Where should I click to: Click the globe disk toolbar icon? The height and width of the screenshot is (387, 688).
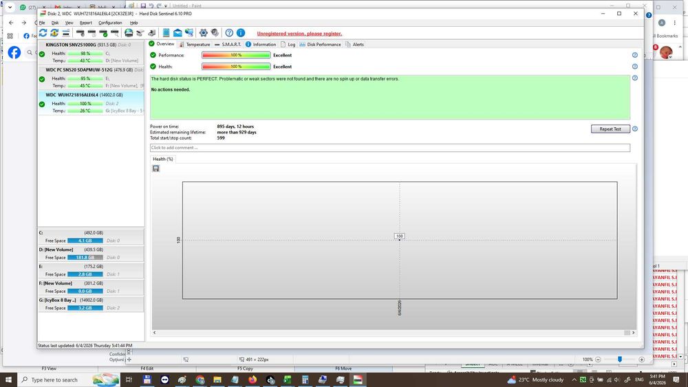[129, 33]
